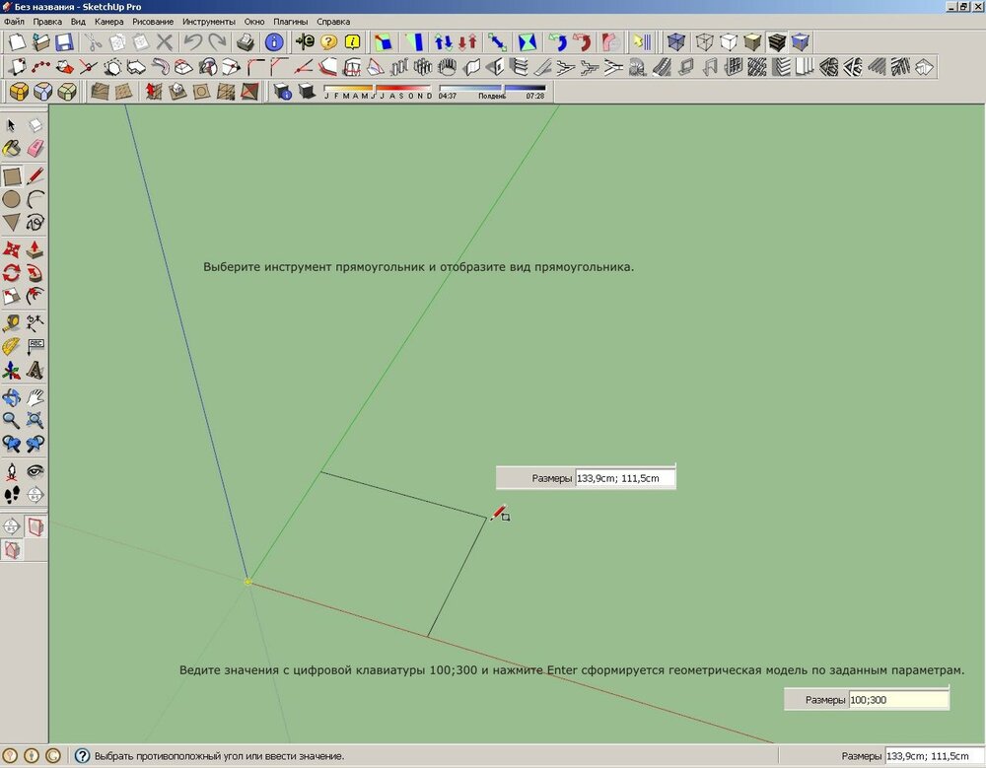Activate the Pan hand tool
The width and height of the screenshot is (986, 768).
pyautogui.click(x=35, y=397)
